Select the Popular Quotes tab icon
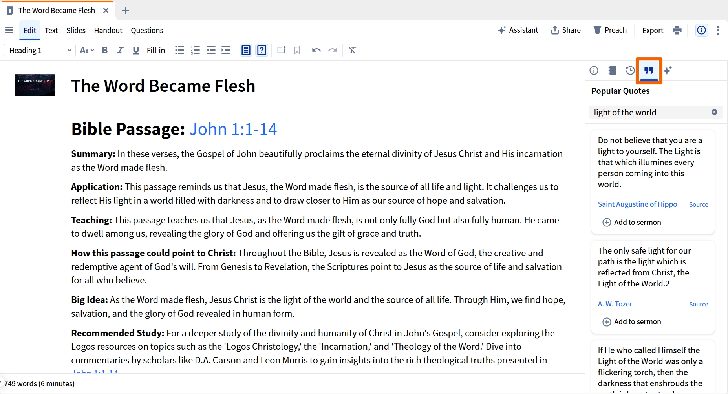This screenshot has height=394, width=728. (x=649, y=71)
